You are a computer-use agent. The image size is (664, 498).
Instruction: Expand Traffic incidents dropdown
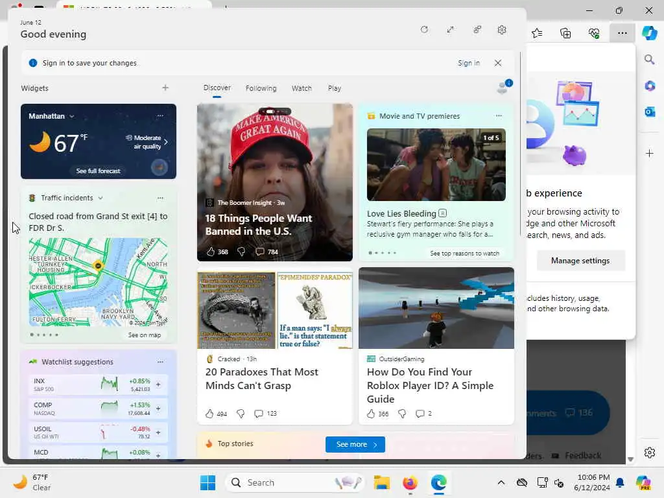click(101, 198)
